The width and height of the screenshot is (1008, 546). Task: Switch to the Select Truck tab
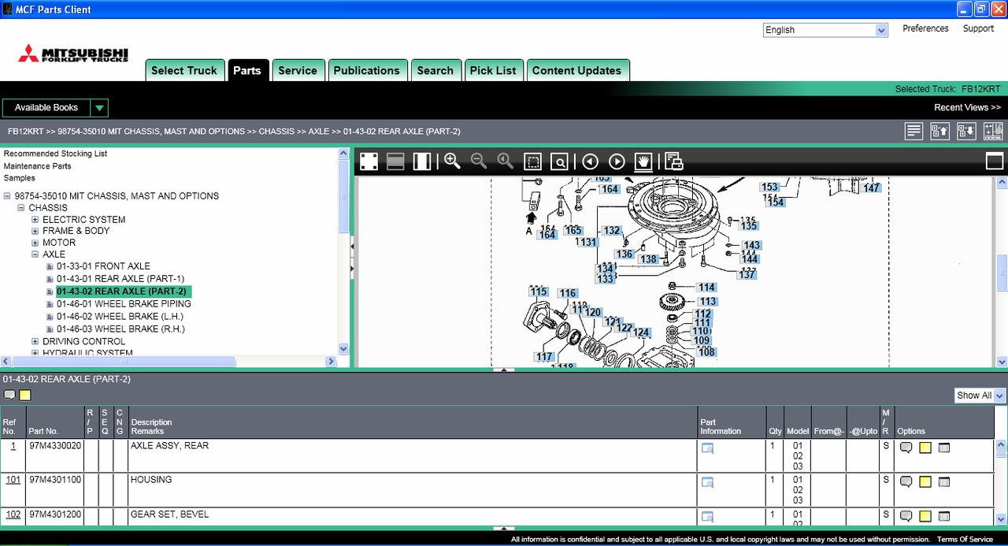click(x=184, y=70)
